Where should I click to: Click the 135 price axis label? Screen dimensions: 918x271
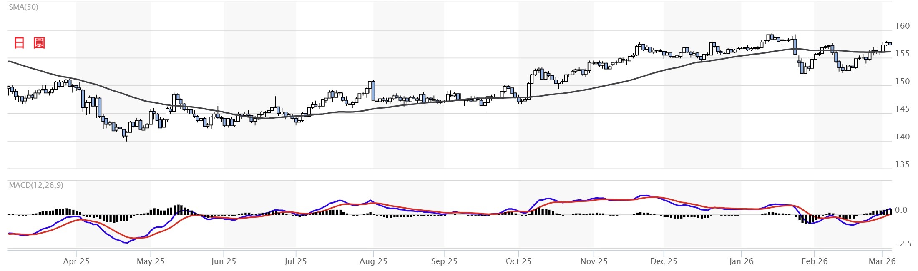(x=903, y=164)
